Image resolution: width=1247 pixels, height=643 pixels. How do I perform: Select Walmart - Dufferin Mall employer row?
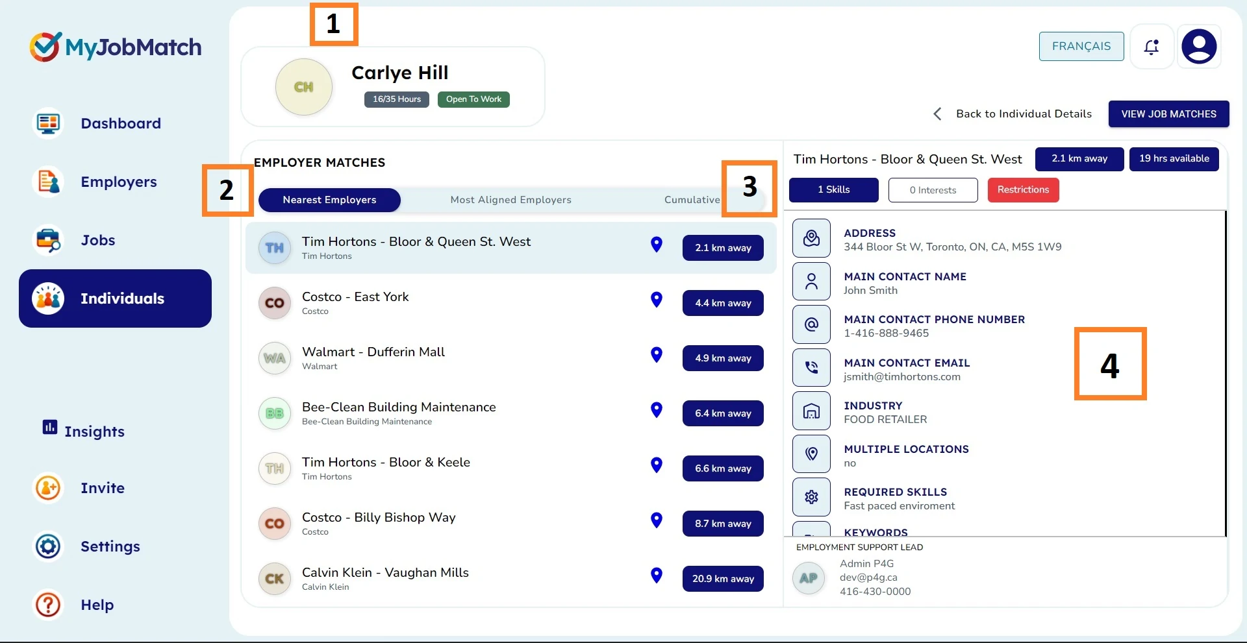pyautogui.click(x=511, y=358)
